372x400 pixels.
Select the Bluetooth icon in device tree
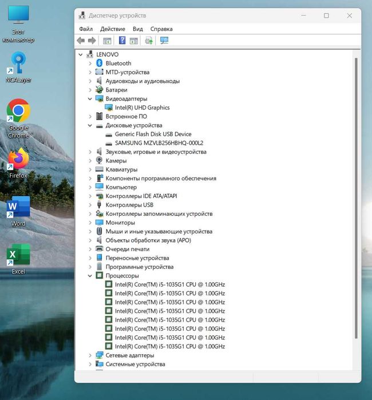[99, 63]
